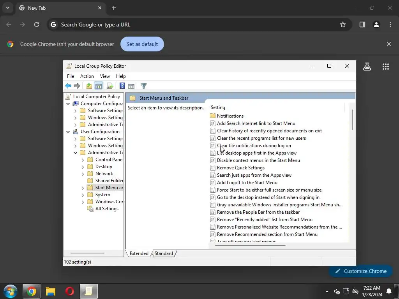Open the notifications bell in system tray

389,291
